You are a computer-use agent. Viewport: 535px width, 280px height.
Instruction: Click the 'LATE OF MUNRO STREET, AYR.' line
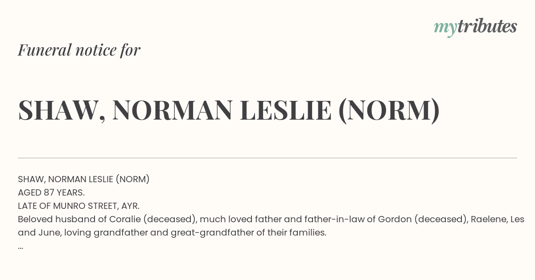[79, 206]
